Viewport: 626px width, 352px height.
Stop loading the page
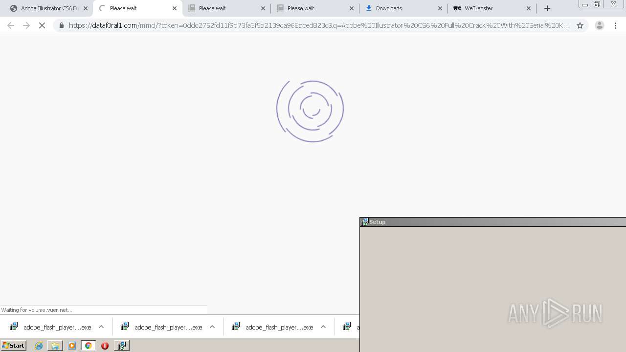click(x=42, y=25)
